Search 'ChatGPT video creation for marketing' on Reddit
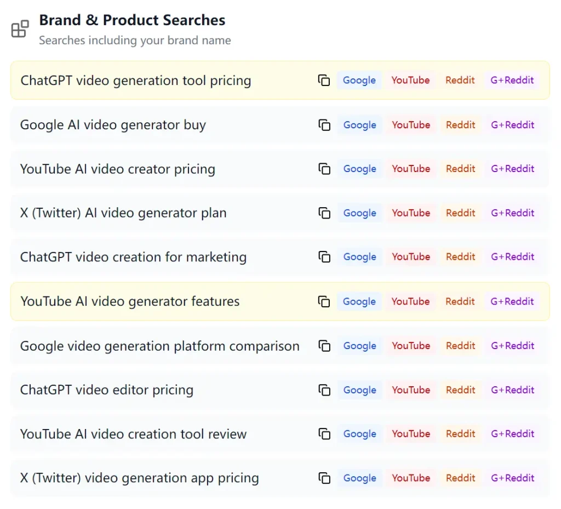Screen dimensions: 561x509 460,257
